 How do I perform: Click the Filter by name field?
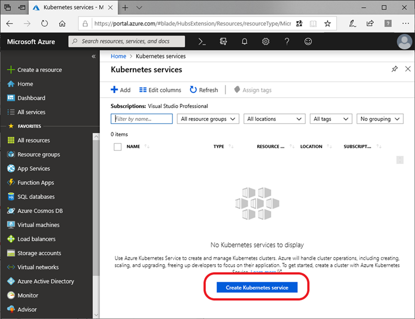[142, 119]
